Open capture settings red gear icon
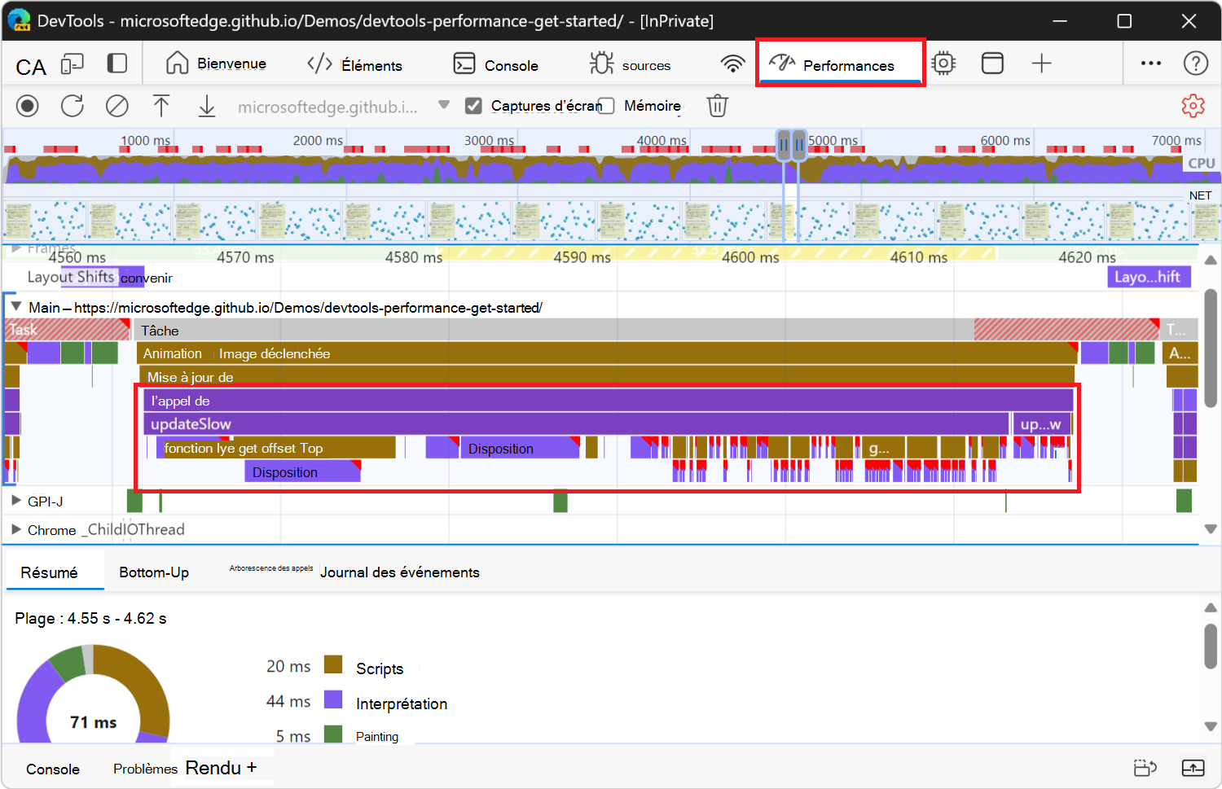The height and width of the screenshot is (789, 1222). click(x=1193, y=106)
